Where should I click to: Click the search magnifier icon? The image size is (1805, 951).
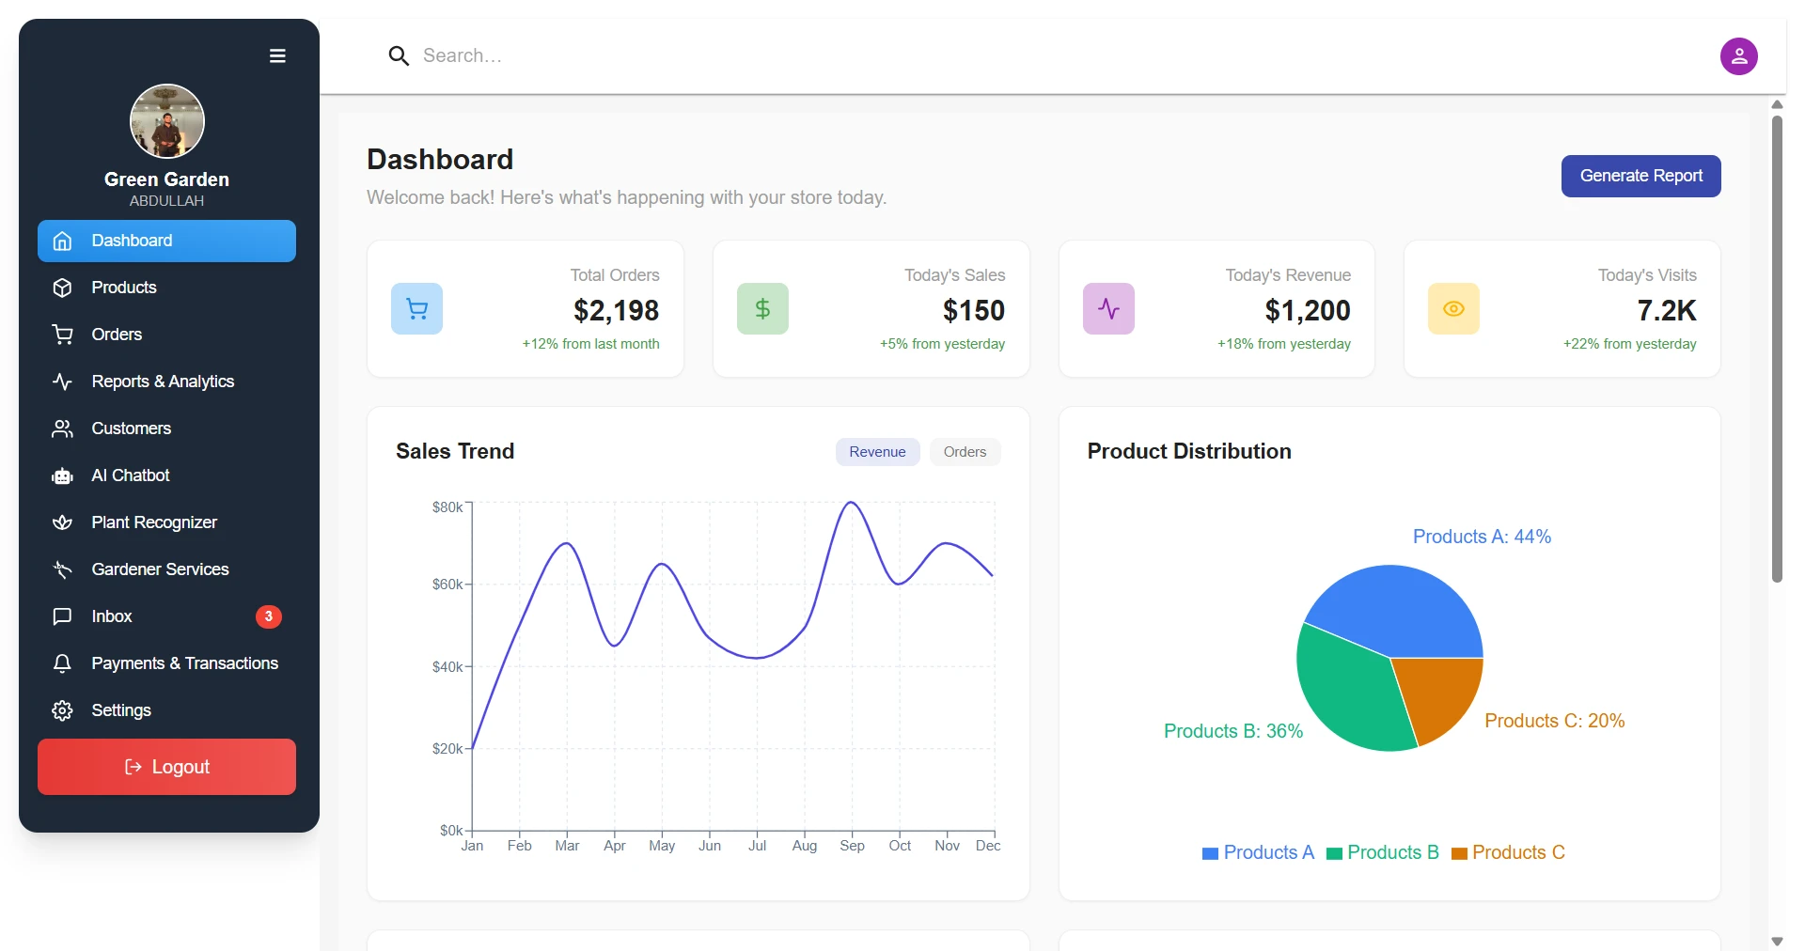pos(399,56)
